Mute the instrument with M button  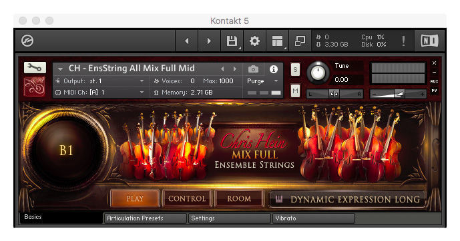(x=295, y=91)
